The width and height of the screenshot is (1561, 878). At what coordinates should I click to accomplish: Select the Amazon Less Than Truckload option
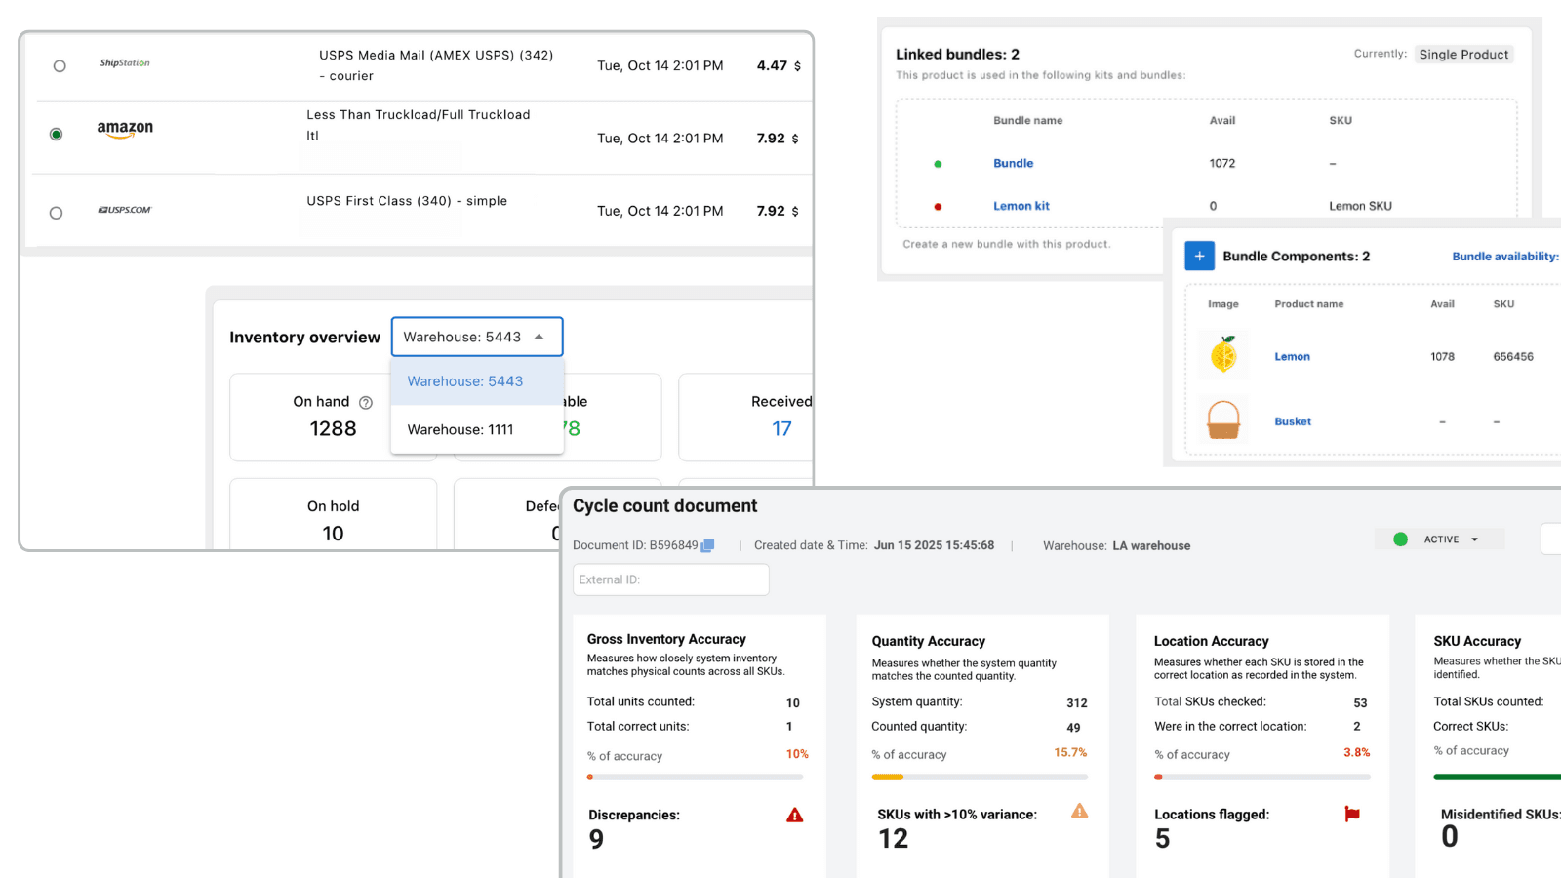click(56, 136)
